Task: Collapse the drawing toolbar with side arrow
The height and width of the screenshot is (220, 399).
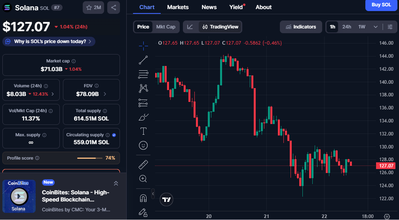Action: [x=153, y=194]
